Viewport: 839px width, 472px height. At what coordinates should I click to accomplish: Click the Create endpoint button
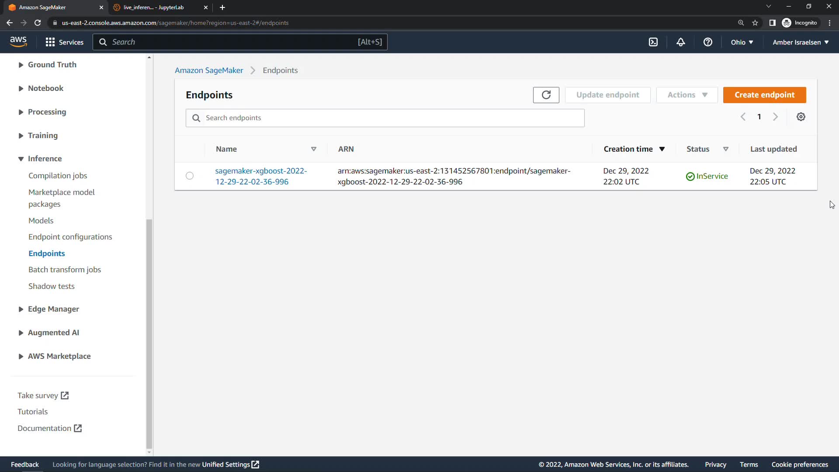764,95
